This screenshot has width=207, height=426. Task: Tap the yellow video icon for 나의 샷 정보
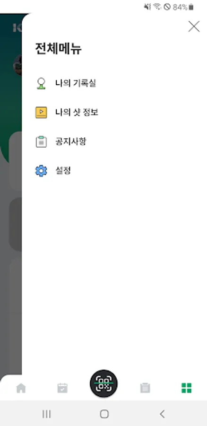[41, 112]
